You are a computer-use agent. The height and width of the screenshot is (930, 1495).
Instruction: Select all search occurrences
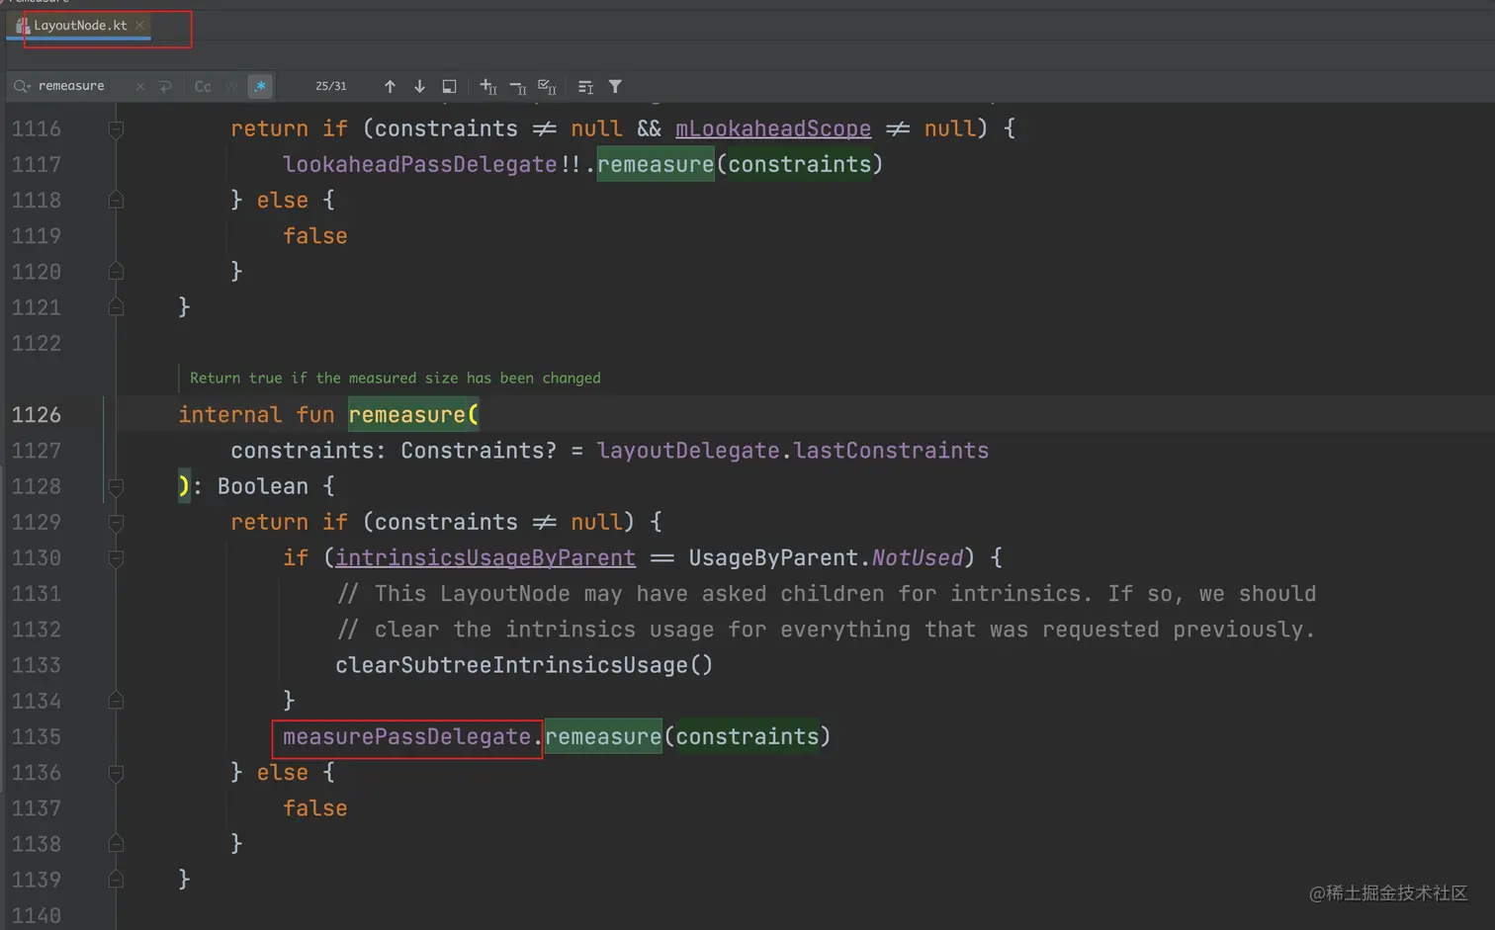pos(547,87)
